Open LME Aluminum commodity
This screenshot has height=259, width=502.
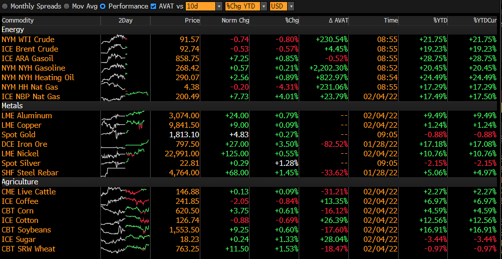tap(27, 115)
